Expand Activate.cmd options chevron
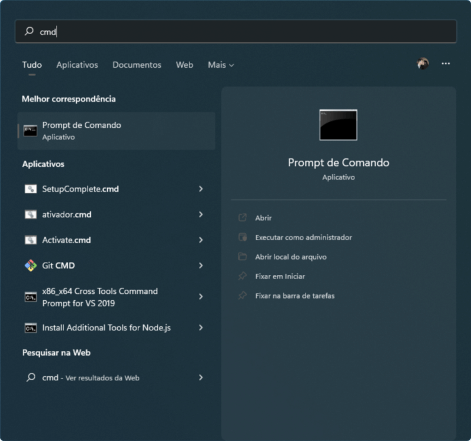 pyautogui.click(x=201, y=240)
